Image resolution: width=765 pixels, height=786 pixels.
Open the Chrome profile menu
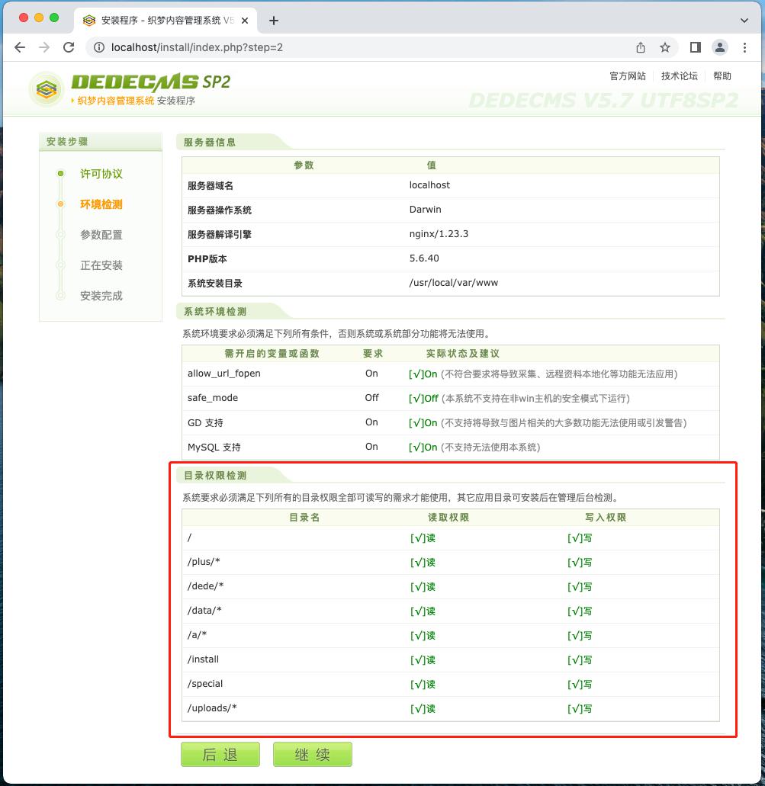coord(720,47)
